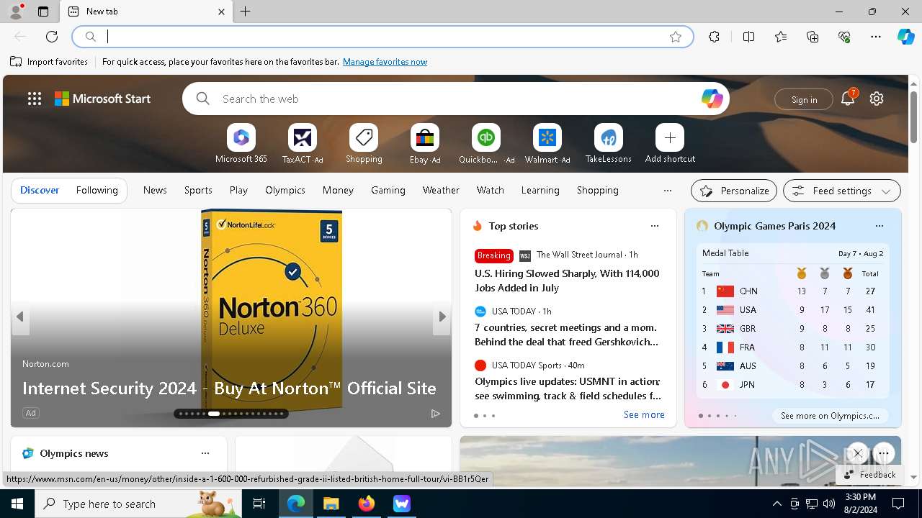Click the Feedback button
Image resolution: width=922 pixels, height=518 pixels.
pyautogui.click(x=869, y=475)
